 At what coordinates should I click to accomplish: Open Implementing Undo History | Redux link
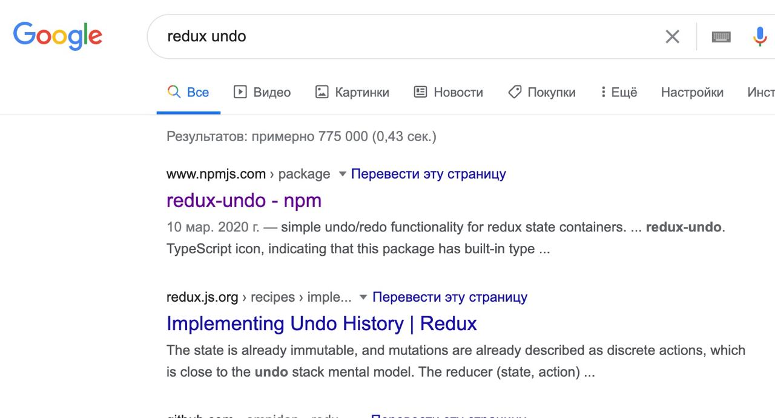[322, 323]
